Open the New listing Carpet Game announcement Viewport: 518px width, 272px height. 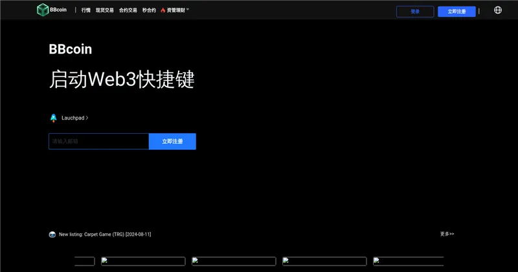click(105, 235)
